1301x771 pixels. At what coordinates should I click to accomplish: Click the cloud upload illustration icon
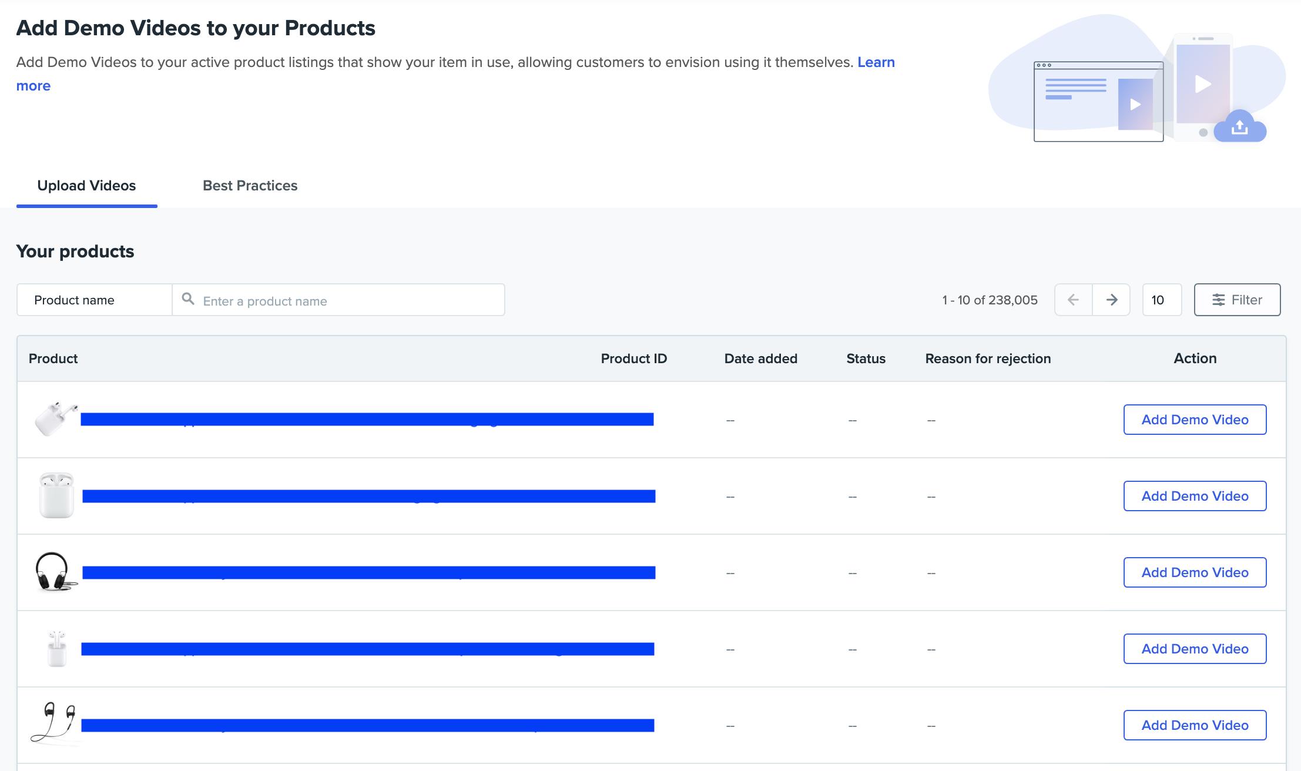point(1240,126)
